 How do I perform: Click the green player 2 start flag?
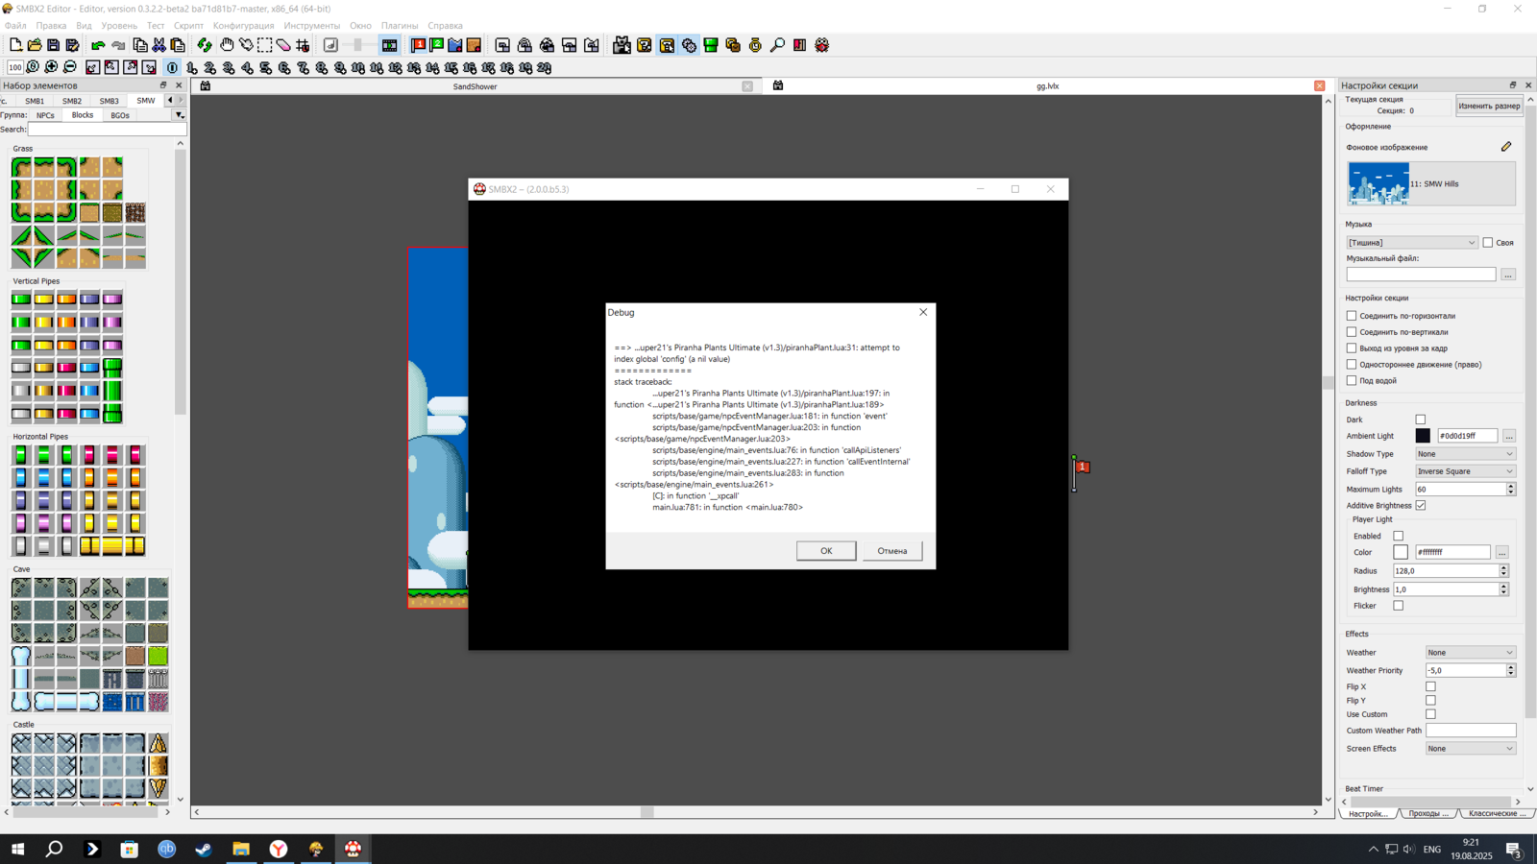(437, 45)
